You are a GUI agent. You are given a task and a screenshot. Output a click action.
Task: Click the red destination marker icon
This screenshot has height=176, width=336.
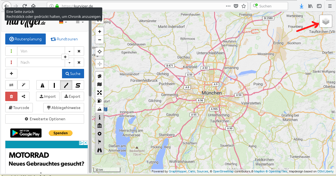click(x=11, y=62)
